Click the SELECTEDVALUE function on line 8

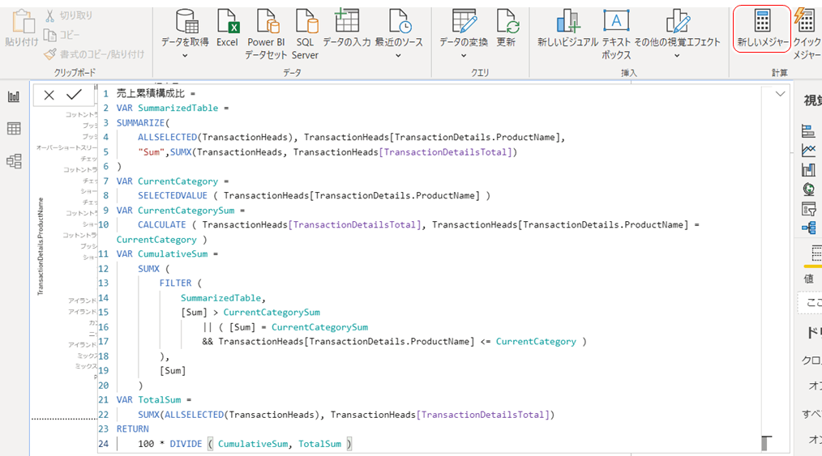(x=173, y=195)
